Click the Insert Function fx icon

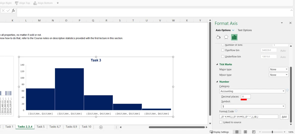pyautogui.click(x=13, y=11)
